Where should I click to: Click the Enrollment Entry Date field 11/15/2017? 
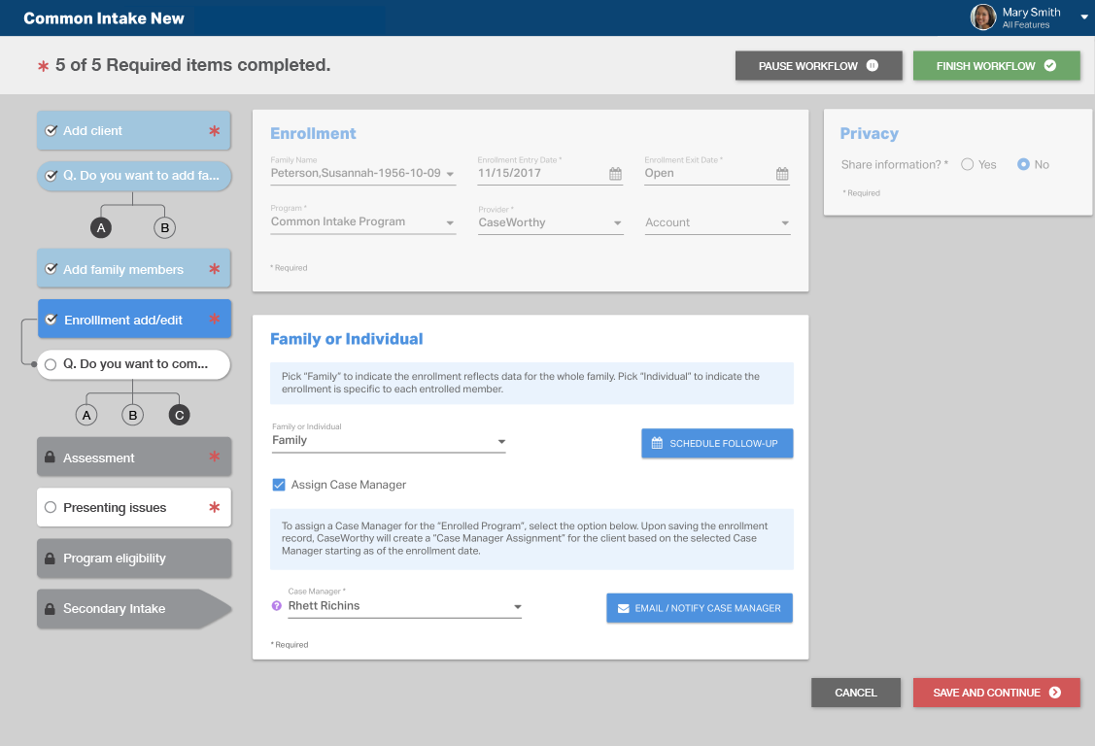[x=550, y=173]
